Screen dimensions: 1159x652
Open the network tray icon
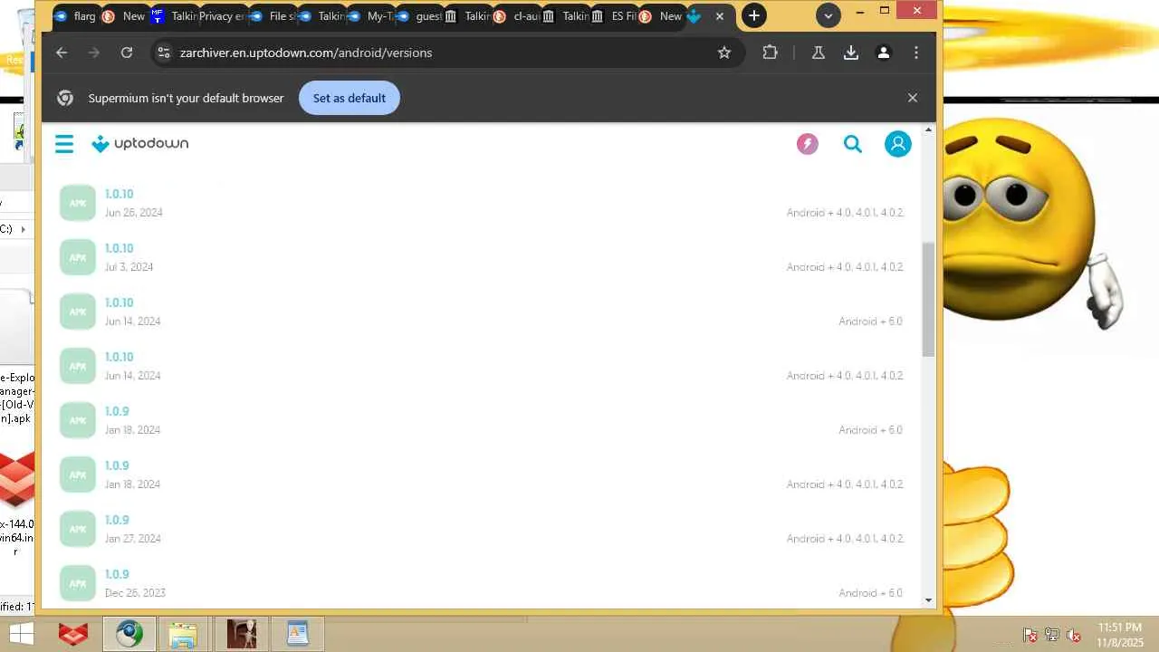click(x=1051, y=635)
